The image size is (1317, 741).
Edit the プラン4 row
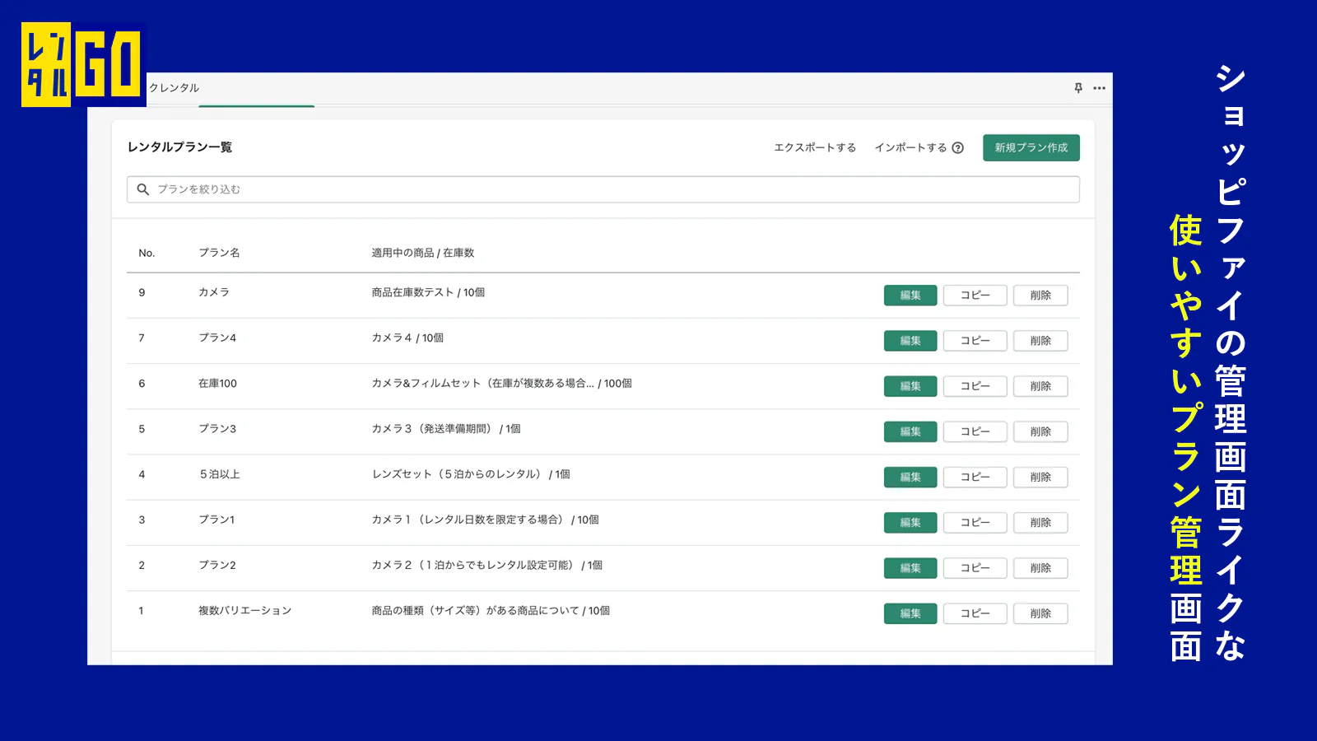click(910, 341)
